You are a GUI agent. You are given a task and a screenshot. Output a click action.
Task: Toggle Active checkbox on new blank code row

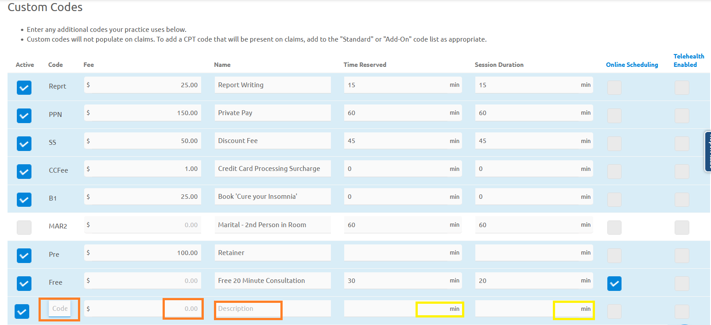(x=22, y=311)
